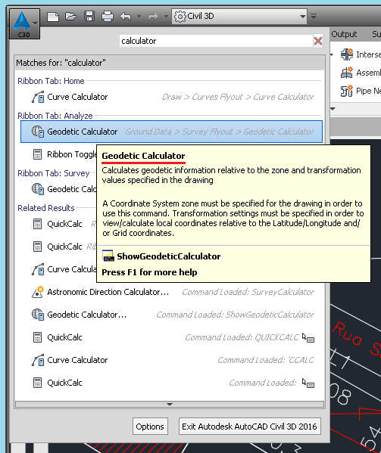
Task: Select Geodetic Calculator... ShowGeodeticCalculator command
Action: 171,315
